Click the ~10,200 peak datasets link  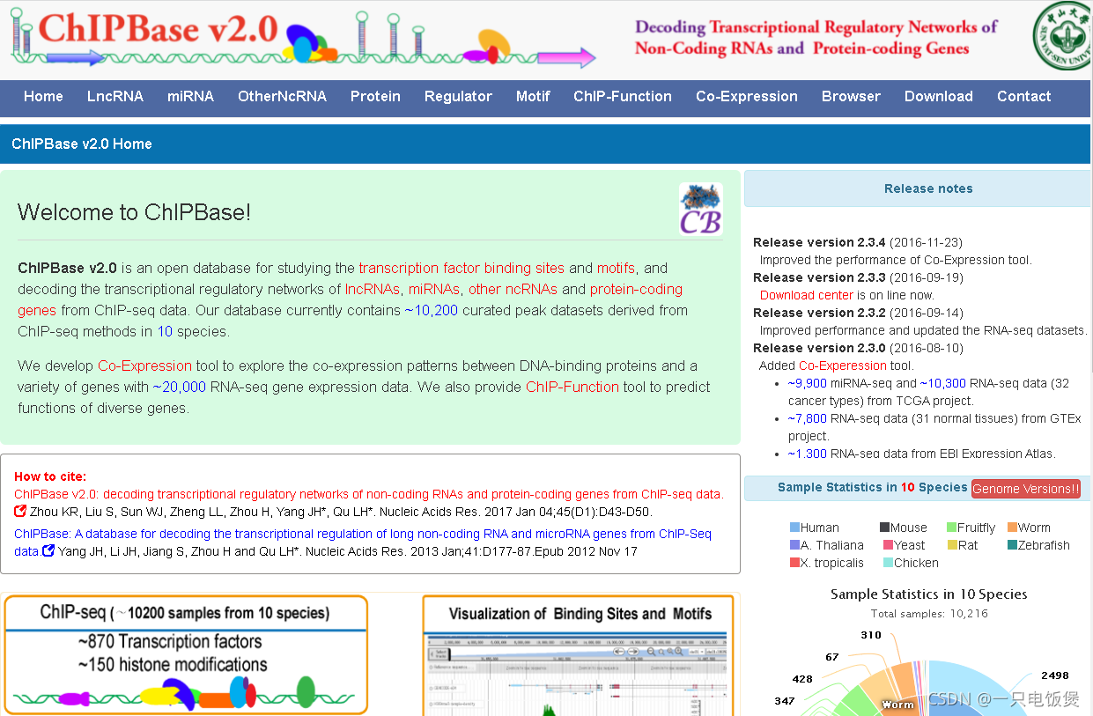click(x=432, y=310)
